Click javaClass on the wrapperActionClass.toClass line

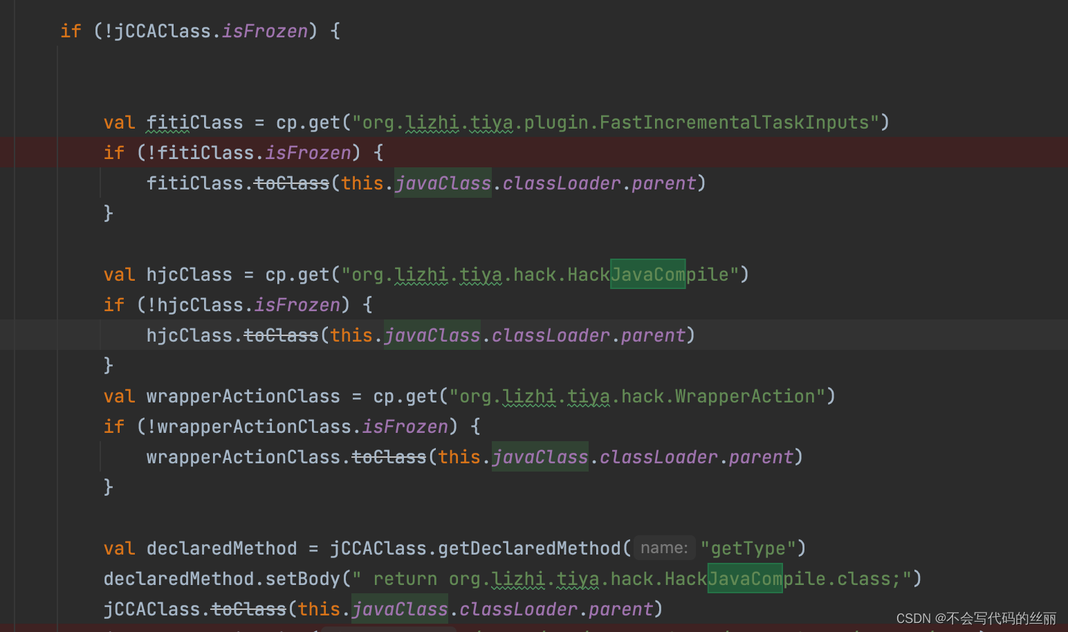coord(540,457)
